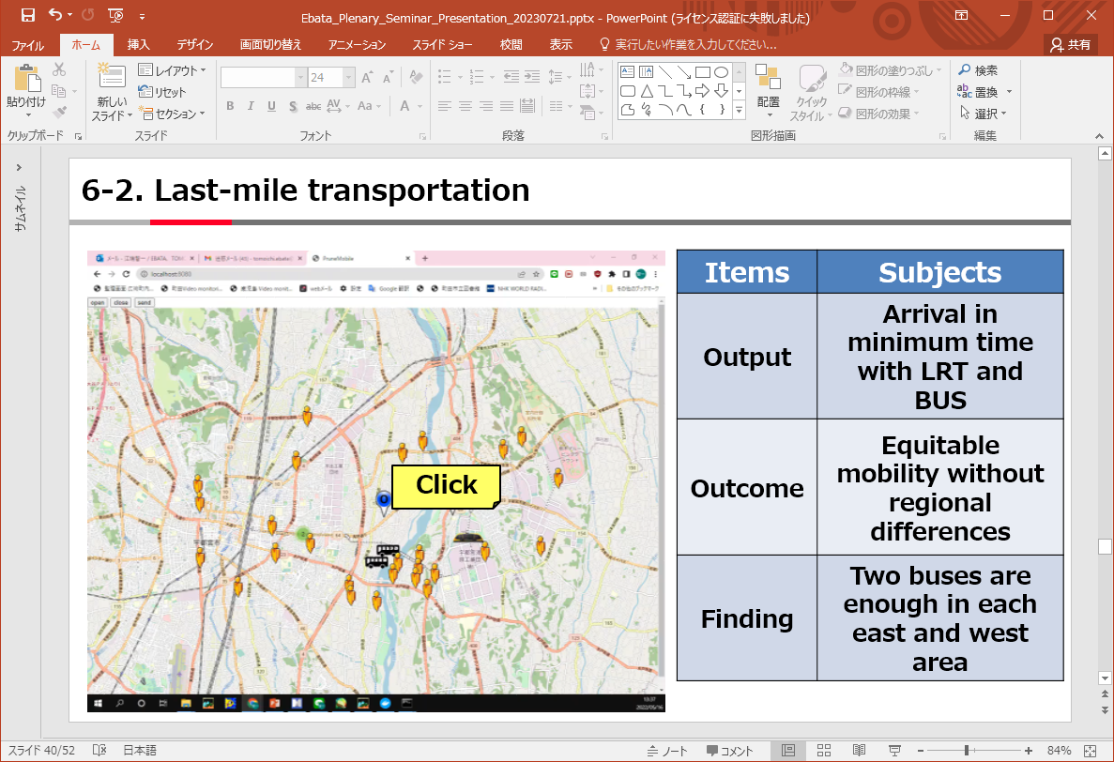Expand the サムネイル thumbnail pane

coord(19,167)
